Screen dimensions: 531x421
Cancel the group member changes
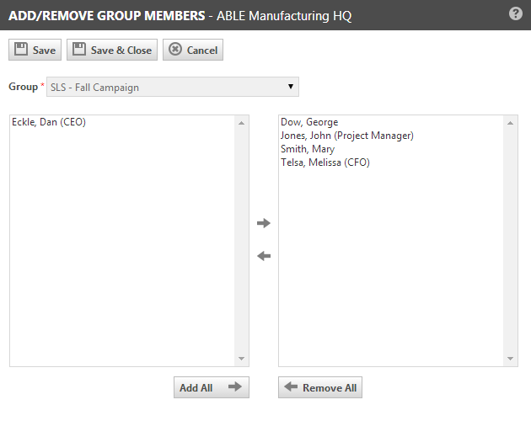coord(193,50)
